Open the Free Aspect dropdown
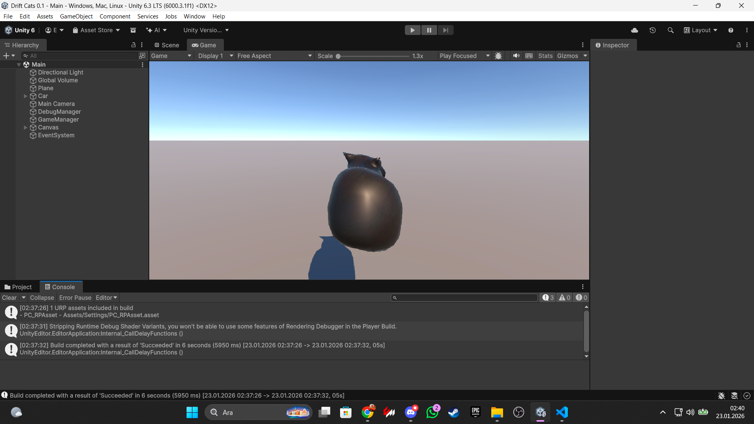754x424 pixels. coord(274,56)
